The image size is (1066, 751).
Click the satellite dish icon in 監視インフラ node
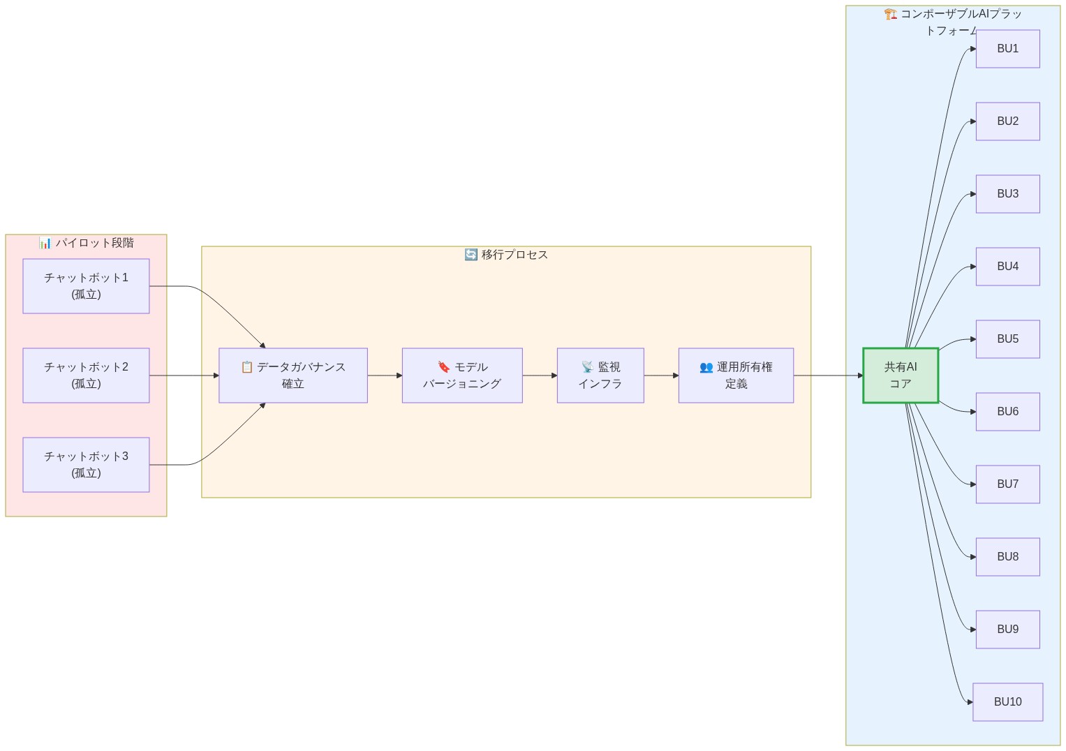coord(586,366)
